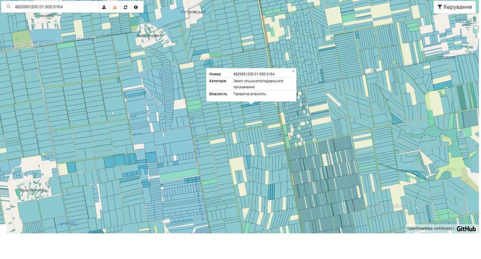The image size is (481, 259).
Task: Open the info circle icon
Action: coord(136,7)
